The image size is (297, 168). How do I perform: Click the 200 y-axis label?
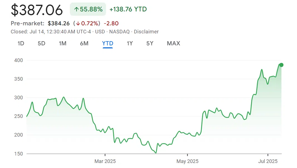coord(19,135)
